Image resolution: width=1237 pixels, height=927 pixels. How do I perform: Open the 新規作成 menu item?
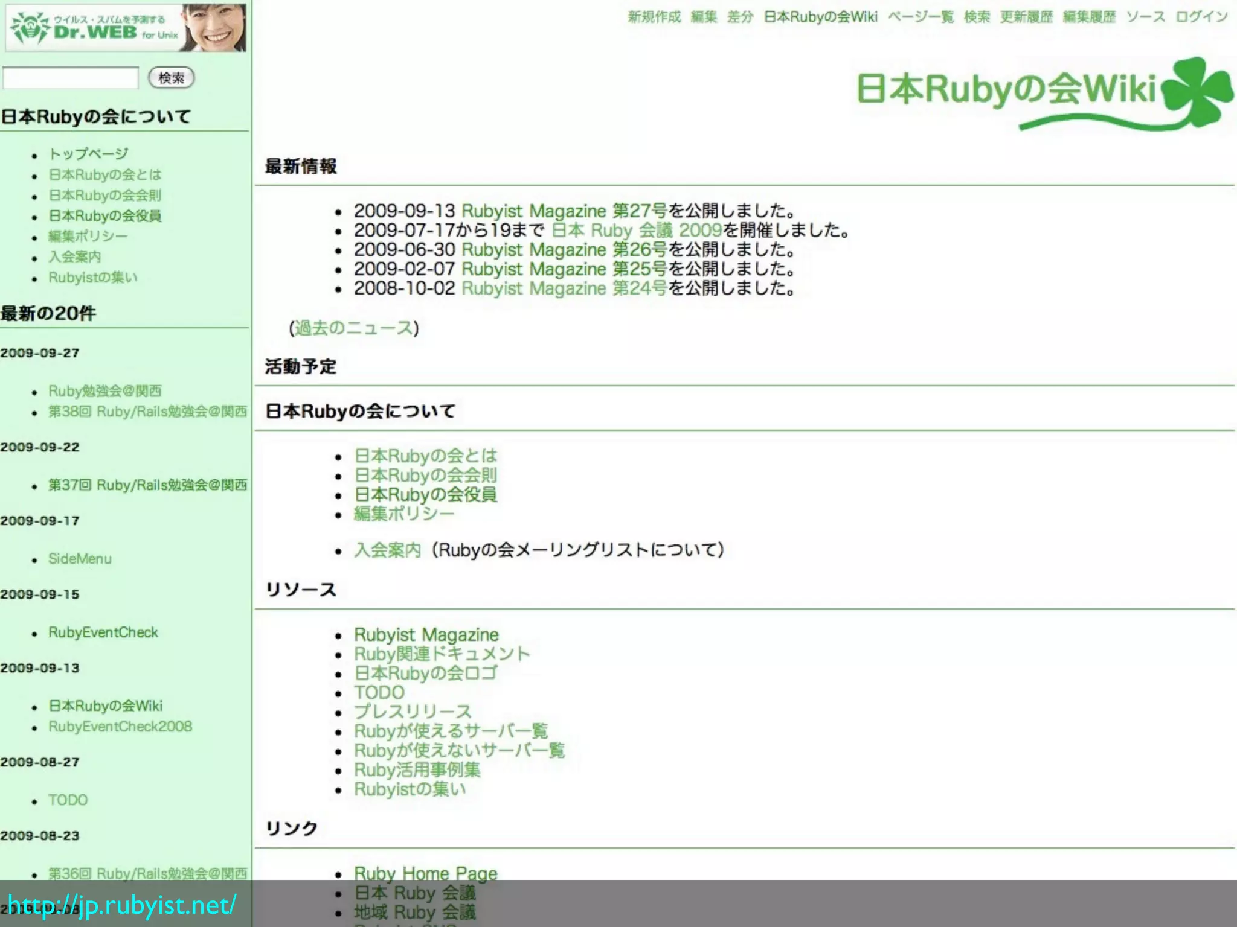click(654, 17)
